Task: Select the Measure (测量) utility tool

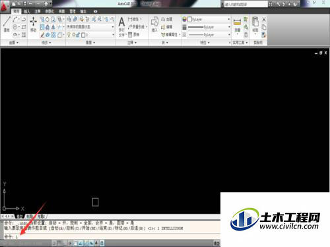Action: point(237,25)
